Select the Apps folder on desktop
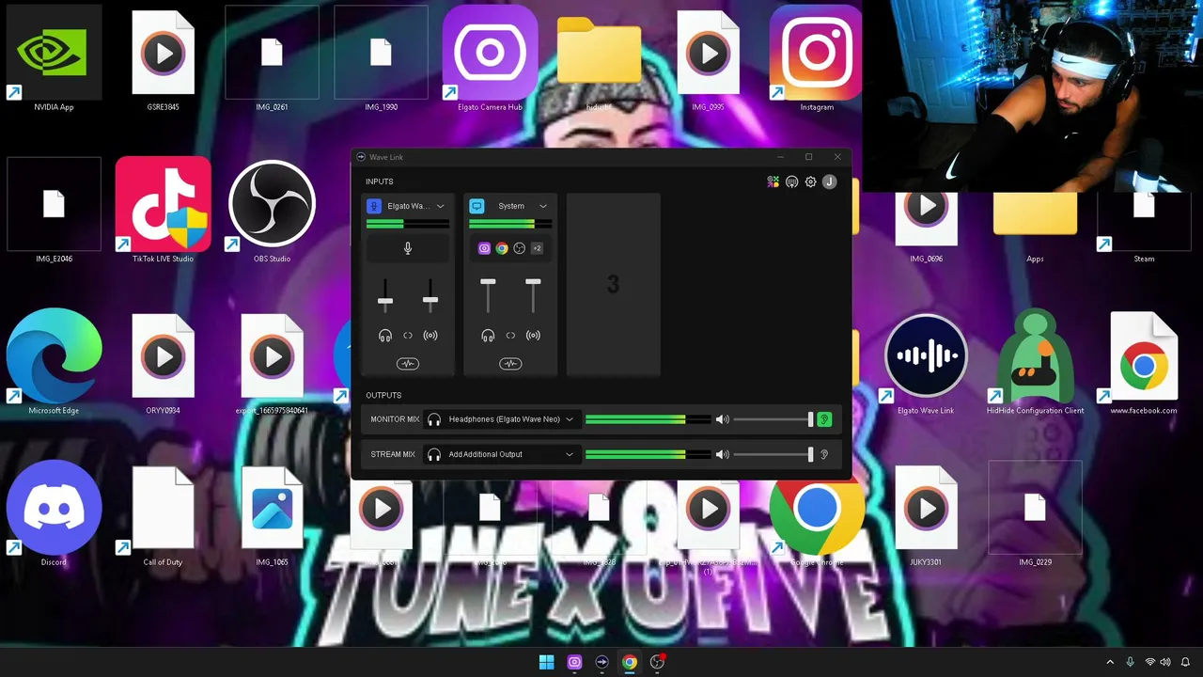Image resolution: width=1203 pixels, height=677 pixels. [1035, 226]
